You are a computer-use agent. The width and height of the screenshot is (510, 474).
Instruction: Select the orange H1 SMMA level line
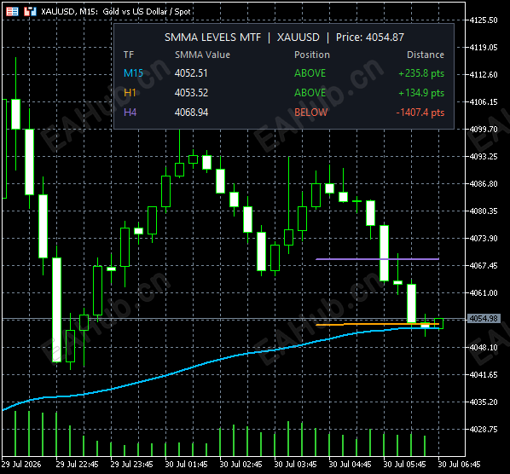click(377, 324)
